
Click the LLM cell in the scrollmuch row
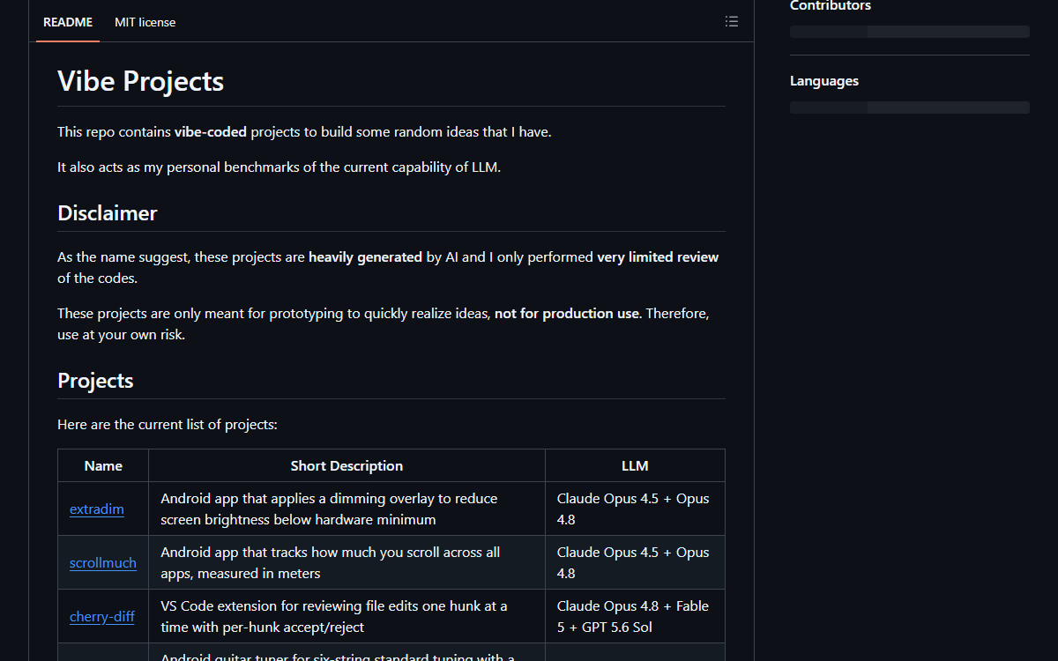635,563
